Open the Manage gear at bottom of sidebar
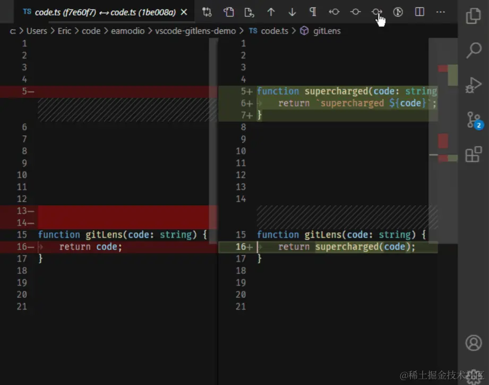 point(473,376)
